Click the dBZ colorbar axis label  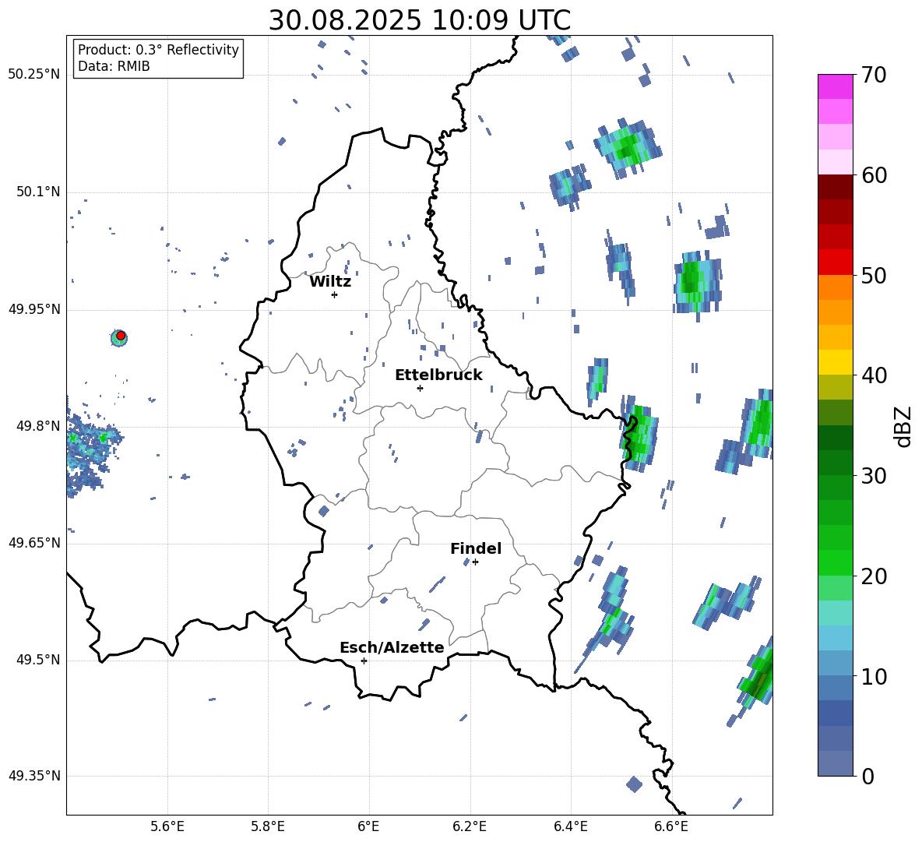point(904,426)
